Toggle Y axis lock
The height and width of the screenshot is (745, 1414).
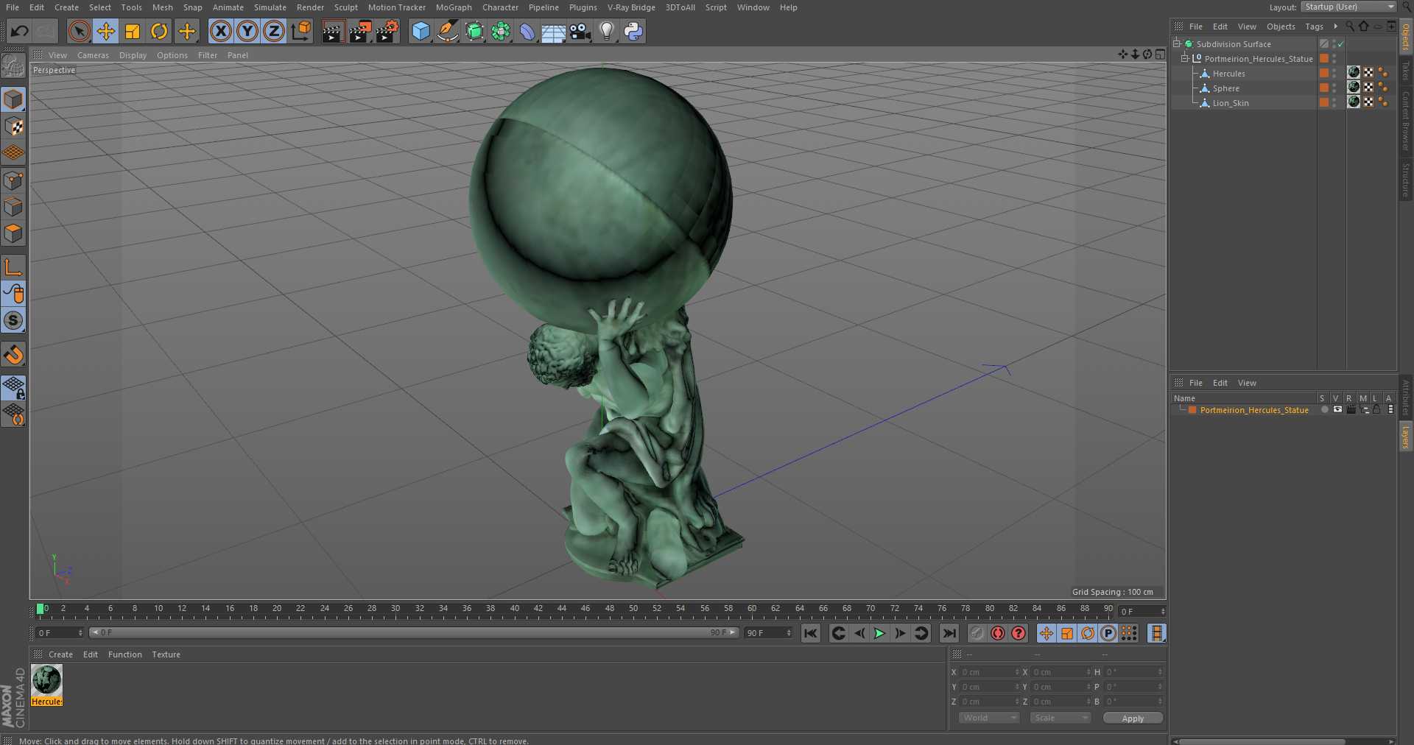(247, 31)
